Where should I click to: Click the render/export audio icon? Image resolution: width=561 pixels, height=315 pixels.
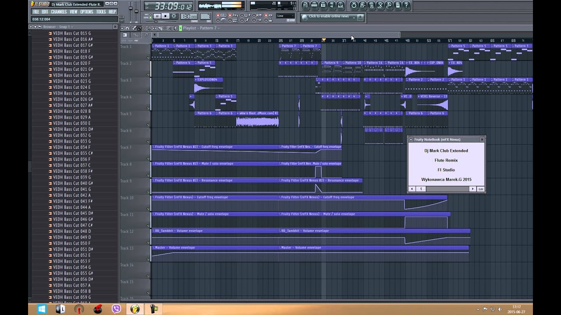pos(372,5)
